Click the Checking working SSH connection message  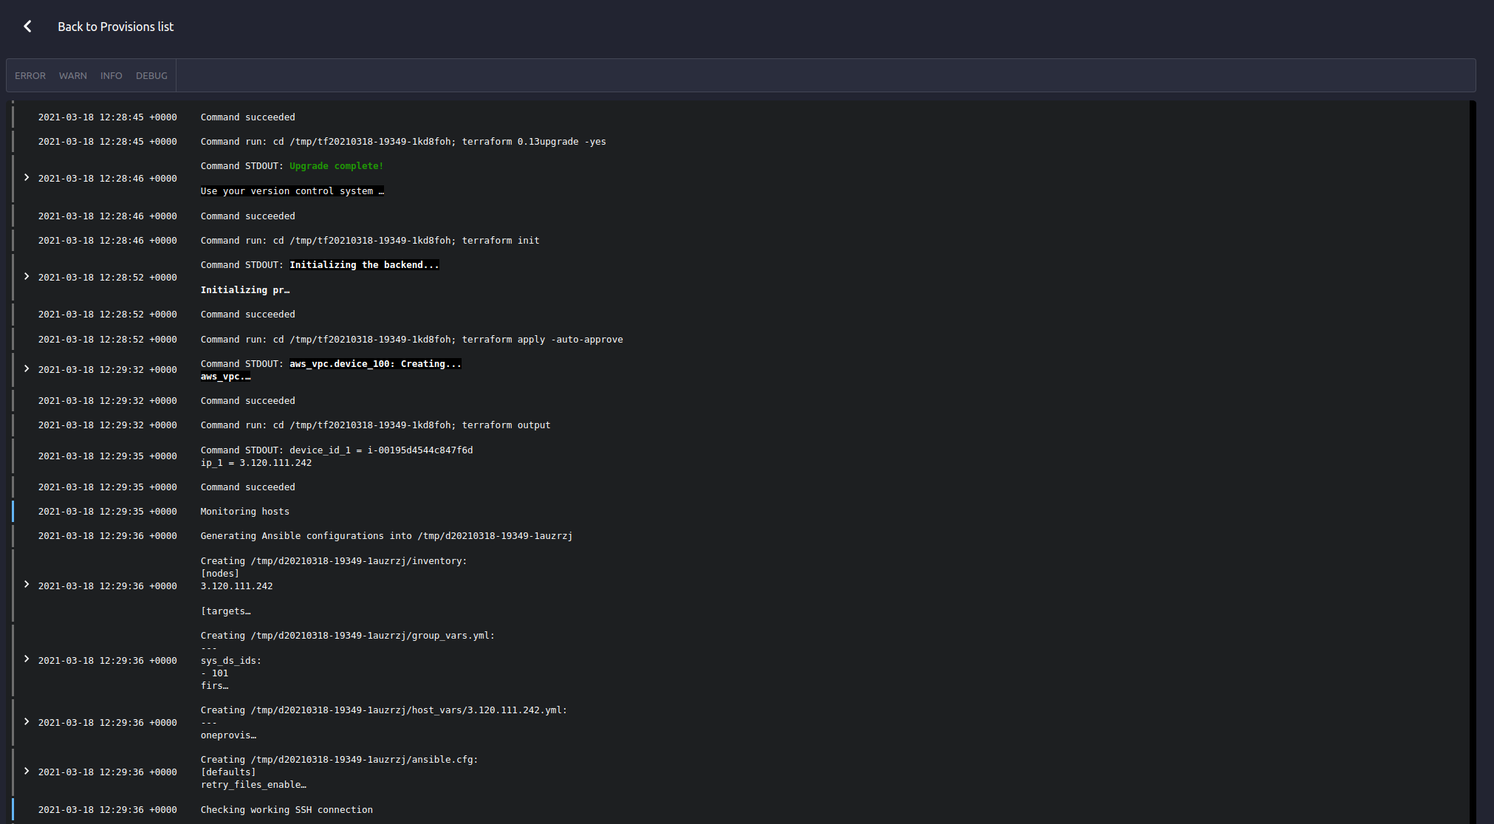(x=287, y=810)
